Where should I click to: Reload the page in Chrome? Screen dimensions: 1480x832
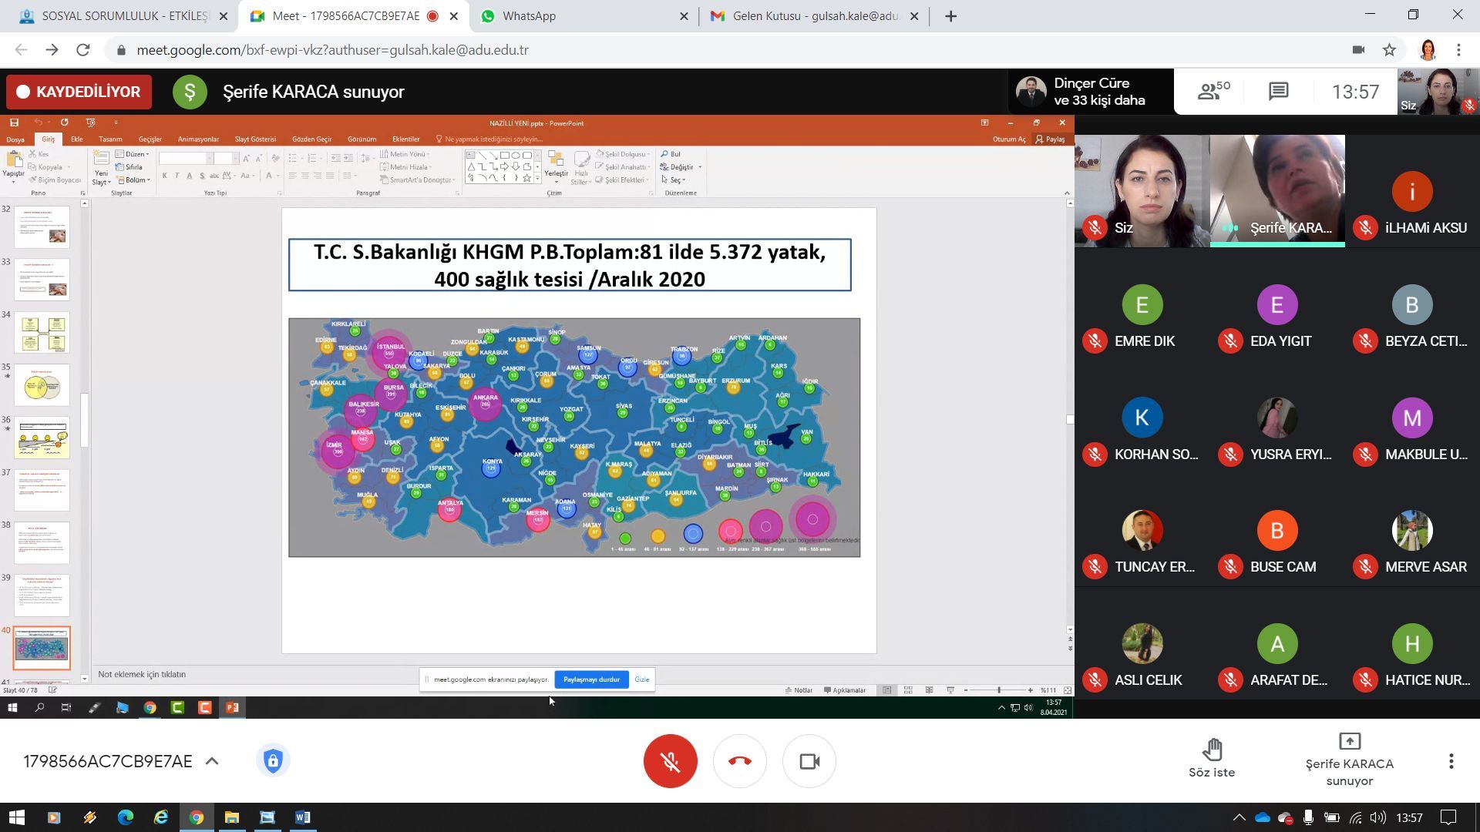point(83,50)
